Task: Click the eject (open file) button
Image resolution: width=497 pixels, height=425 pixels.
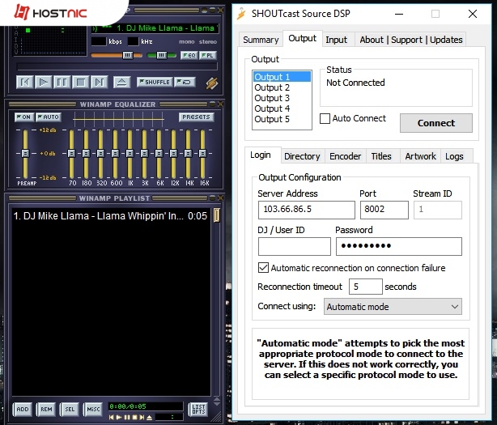Action: tap(121, 82)
